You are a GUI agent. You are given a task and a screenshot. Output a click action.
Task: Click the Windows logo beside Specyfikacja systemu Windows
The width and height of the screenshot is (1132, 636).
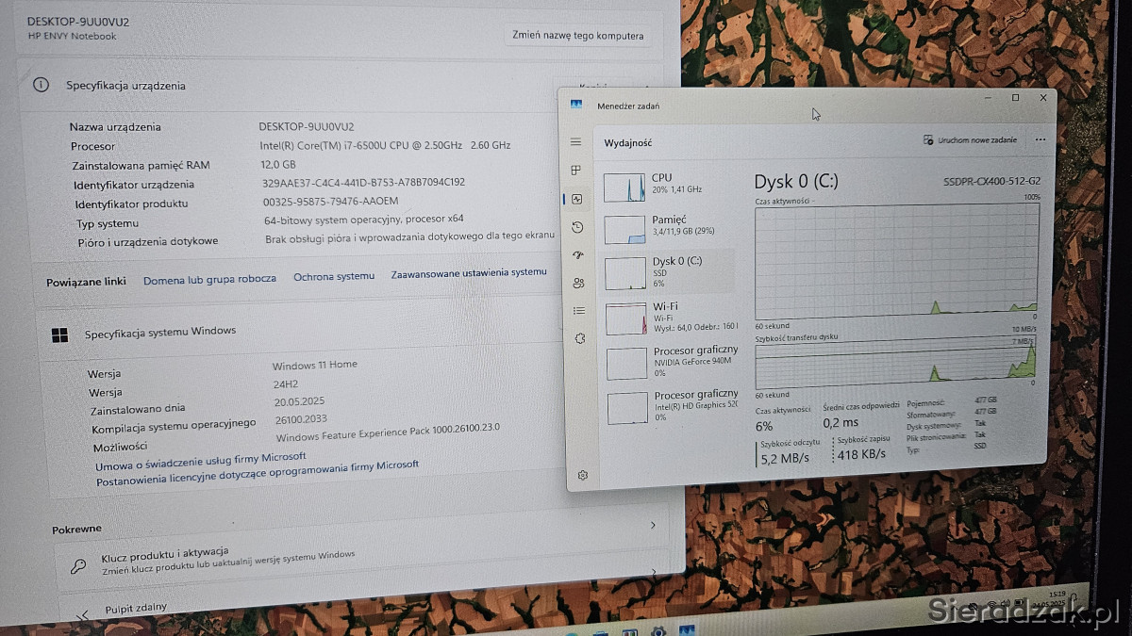(59, 334)
